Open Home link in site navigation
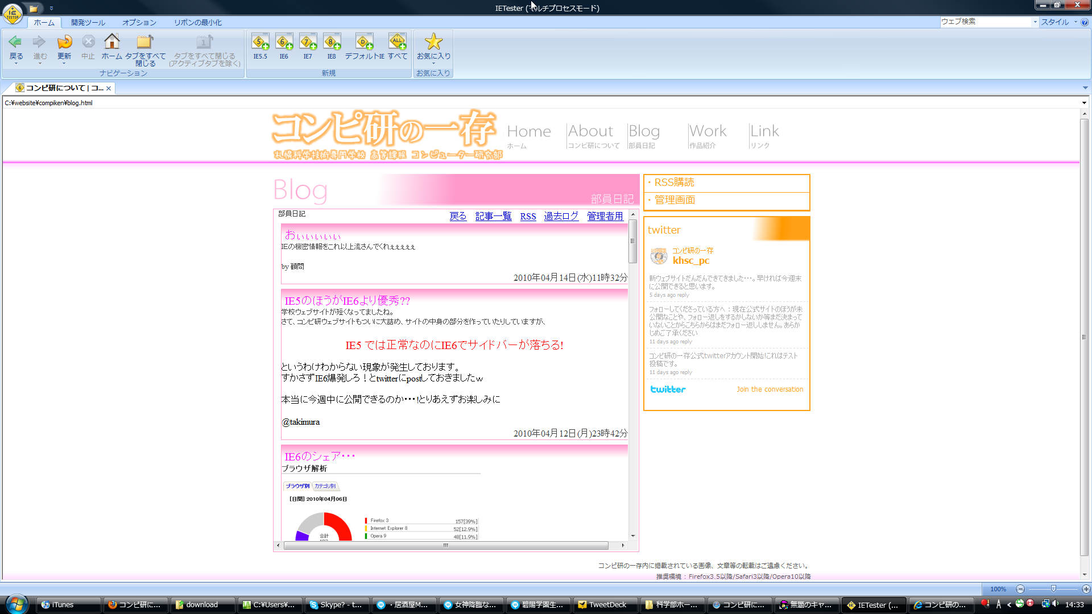This screenshot has height=614, width=1092. coord(529,136)
